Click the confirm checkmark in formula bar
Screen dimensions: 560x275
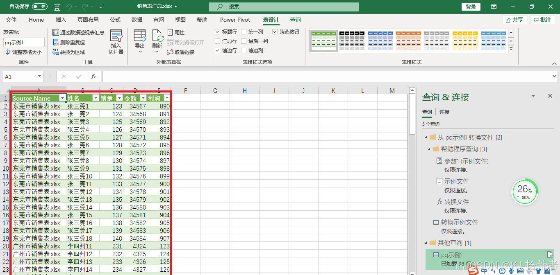pos(79,77)
